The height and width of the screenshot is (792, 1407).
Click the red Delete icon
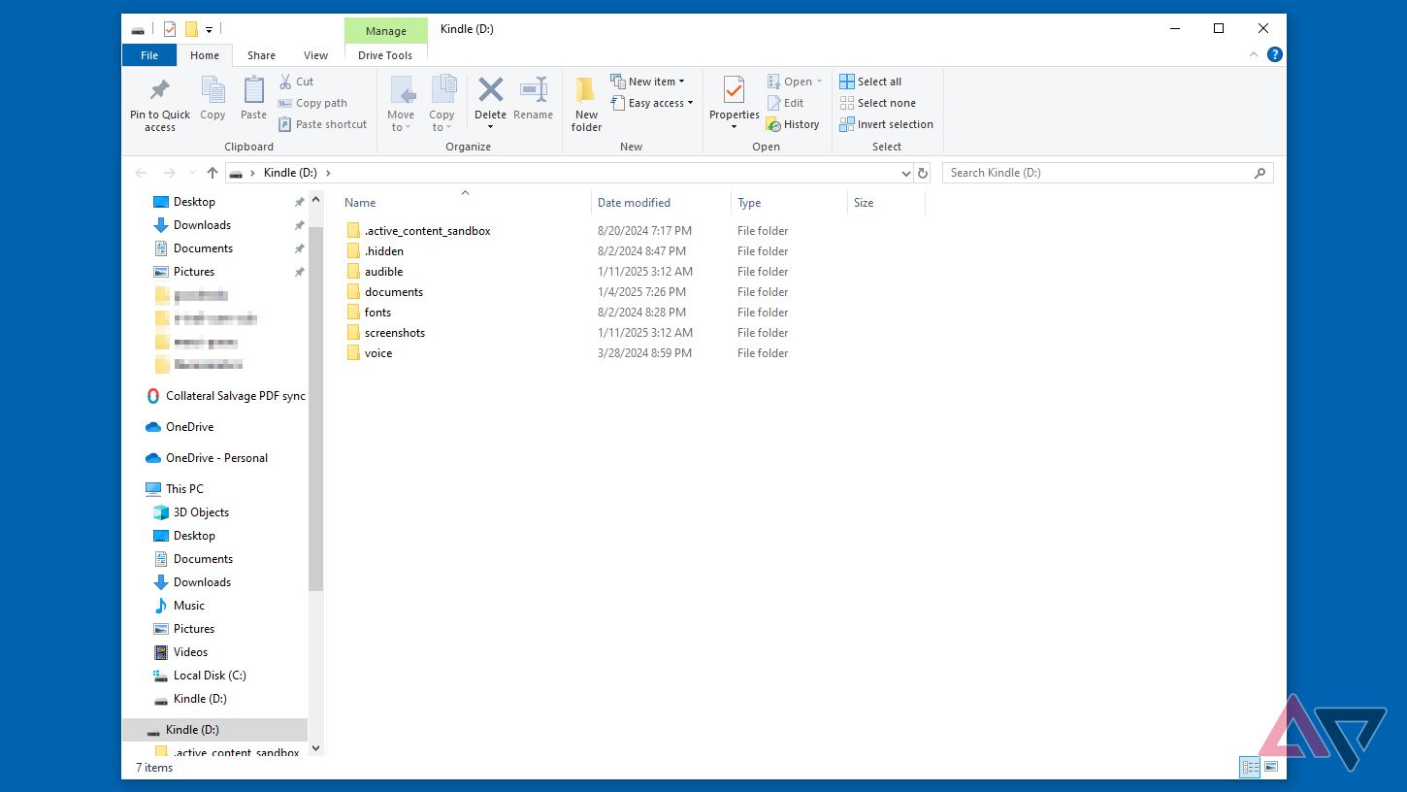pyautogui.click(x=491, y=90)
